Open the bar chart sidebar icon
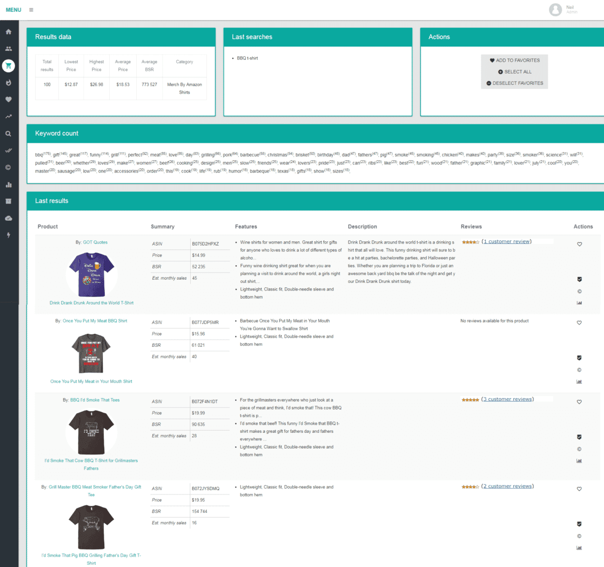 click(x=9, y=184)
